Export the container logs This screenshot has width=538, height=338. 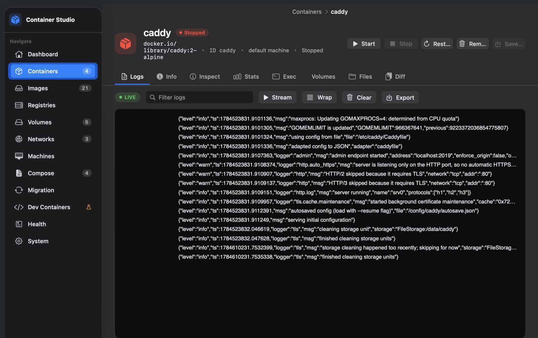400,97
